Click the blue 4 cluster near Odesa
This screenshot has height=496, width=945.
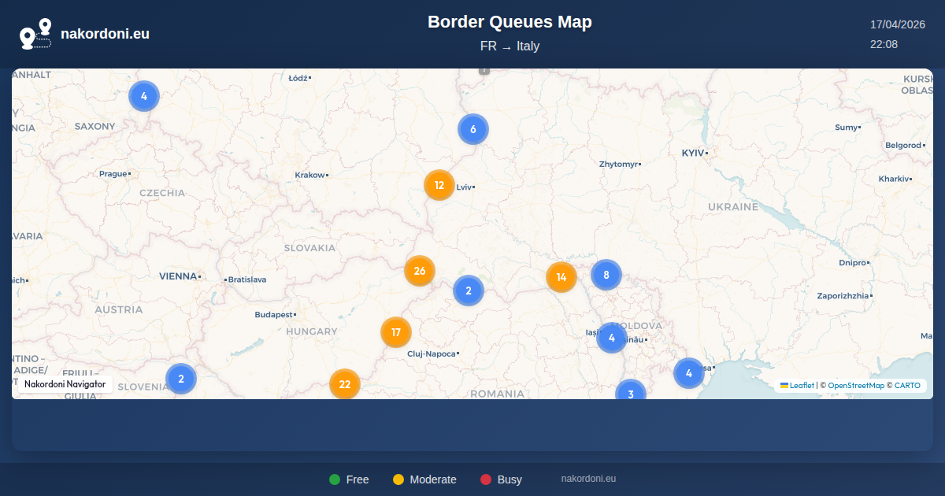(x=689, y=373)
